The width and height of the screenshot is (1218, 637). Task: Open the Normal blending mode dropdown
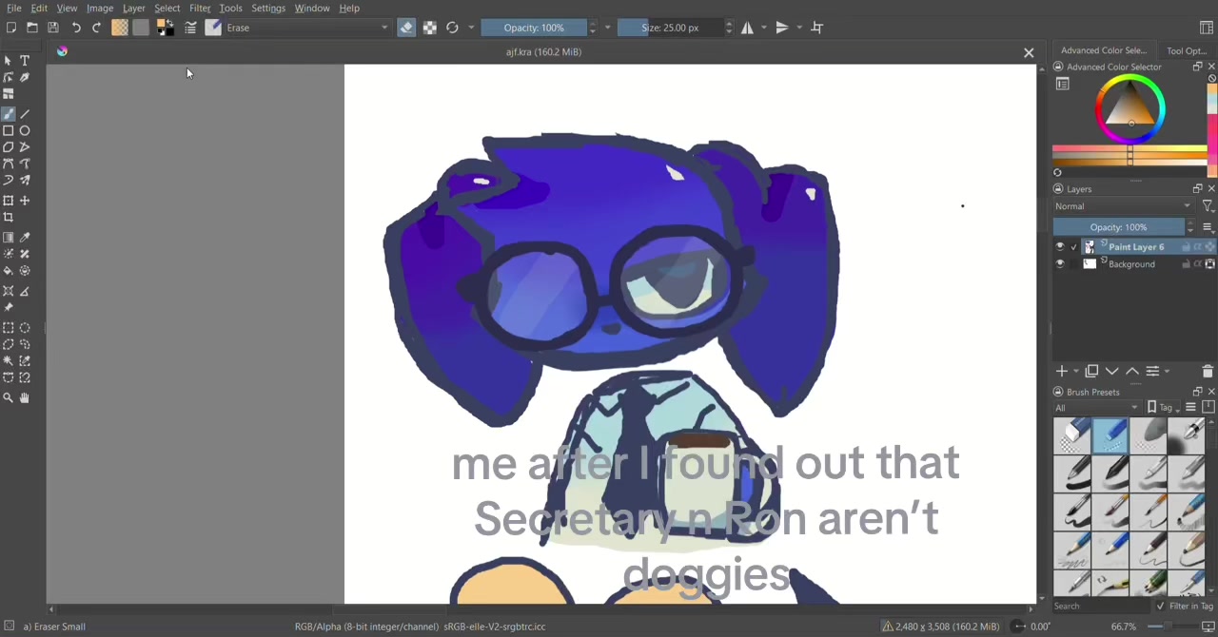1124,206
